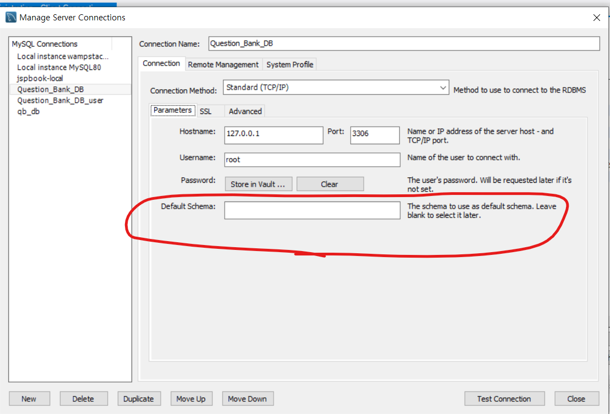This screenshot has width=610, height=414.
Task: Select the qb_db connection
Action: pos(70,111)
